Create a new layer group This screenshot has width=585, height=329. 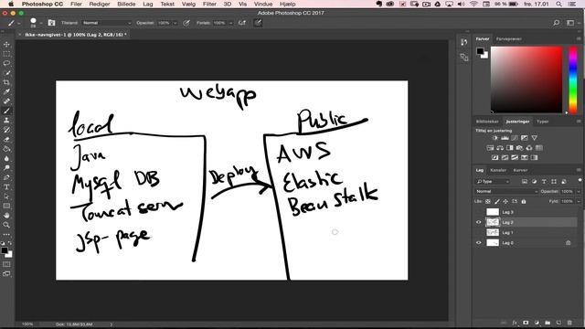pyautogui.click(x=548, y=323)
